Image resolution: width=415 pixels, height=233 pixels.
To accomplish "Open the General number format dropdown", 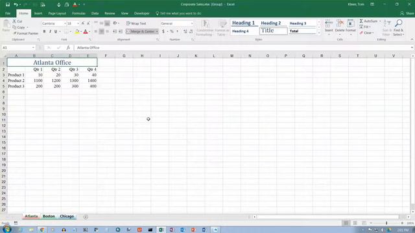I will tap(192, 23).
